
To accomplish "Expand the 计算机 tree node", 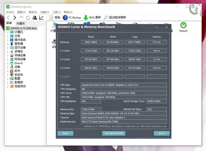I will (x=7, y=32).
